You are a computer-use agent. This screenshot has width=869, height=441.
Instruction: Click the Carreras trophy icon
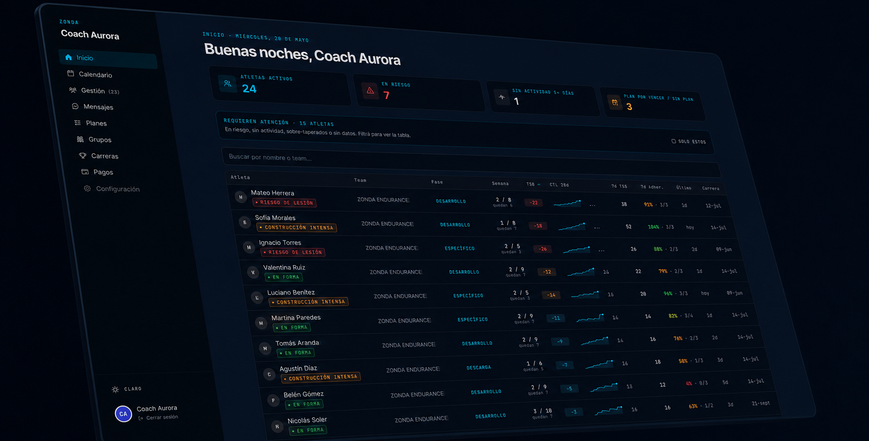tap(82, 156)
